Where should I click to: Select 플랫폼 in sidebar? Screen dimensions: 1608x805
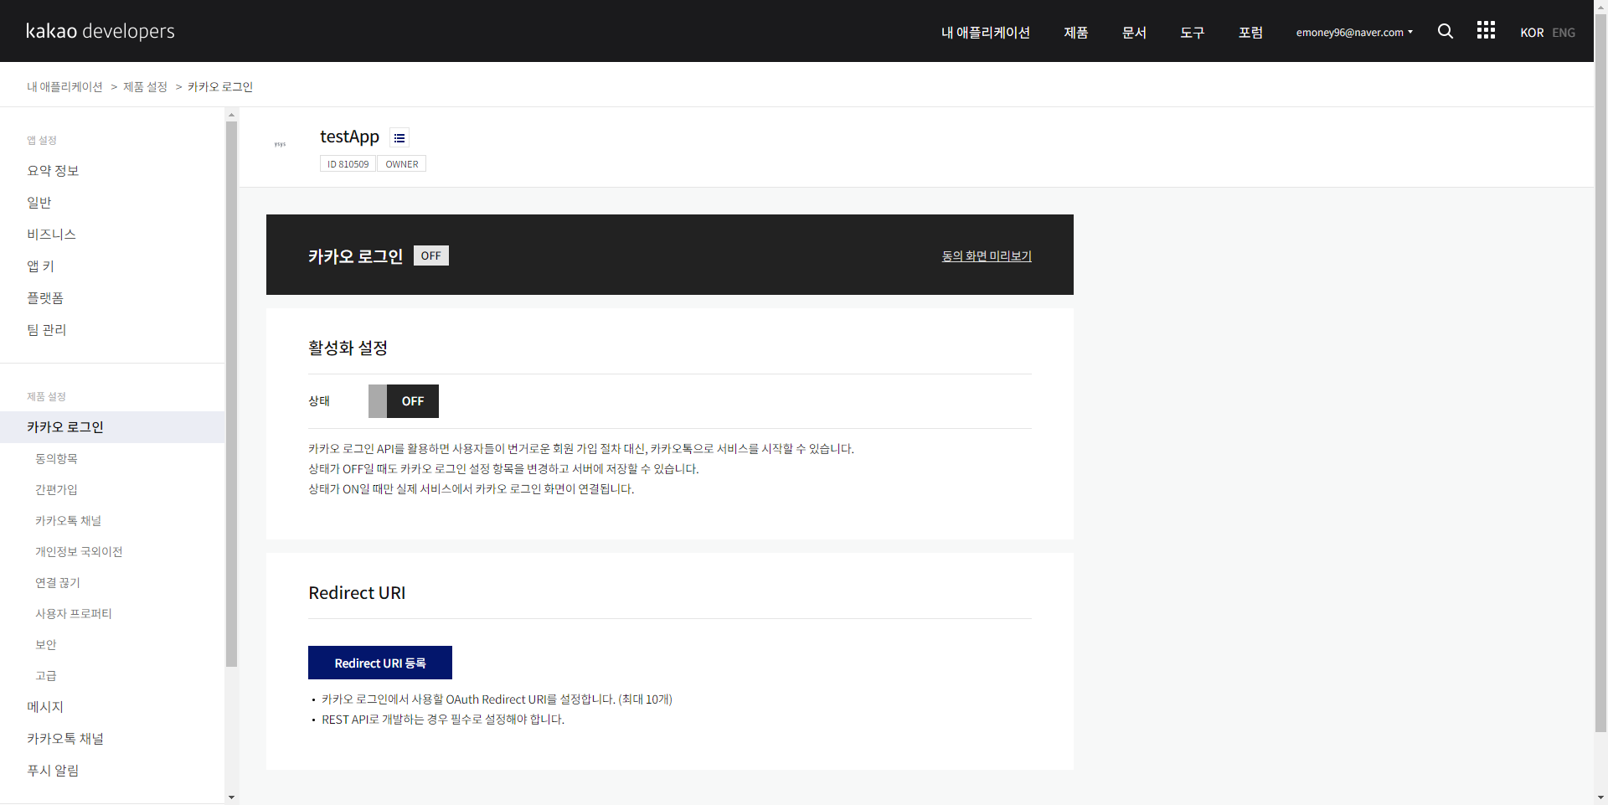tap(45, 298)
